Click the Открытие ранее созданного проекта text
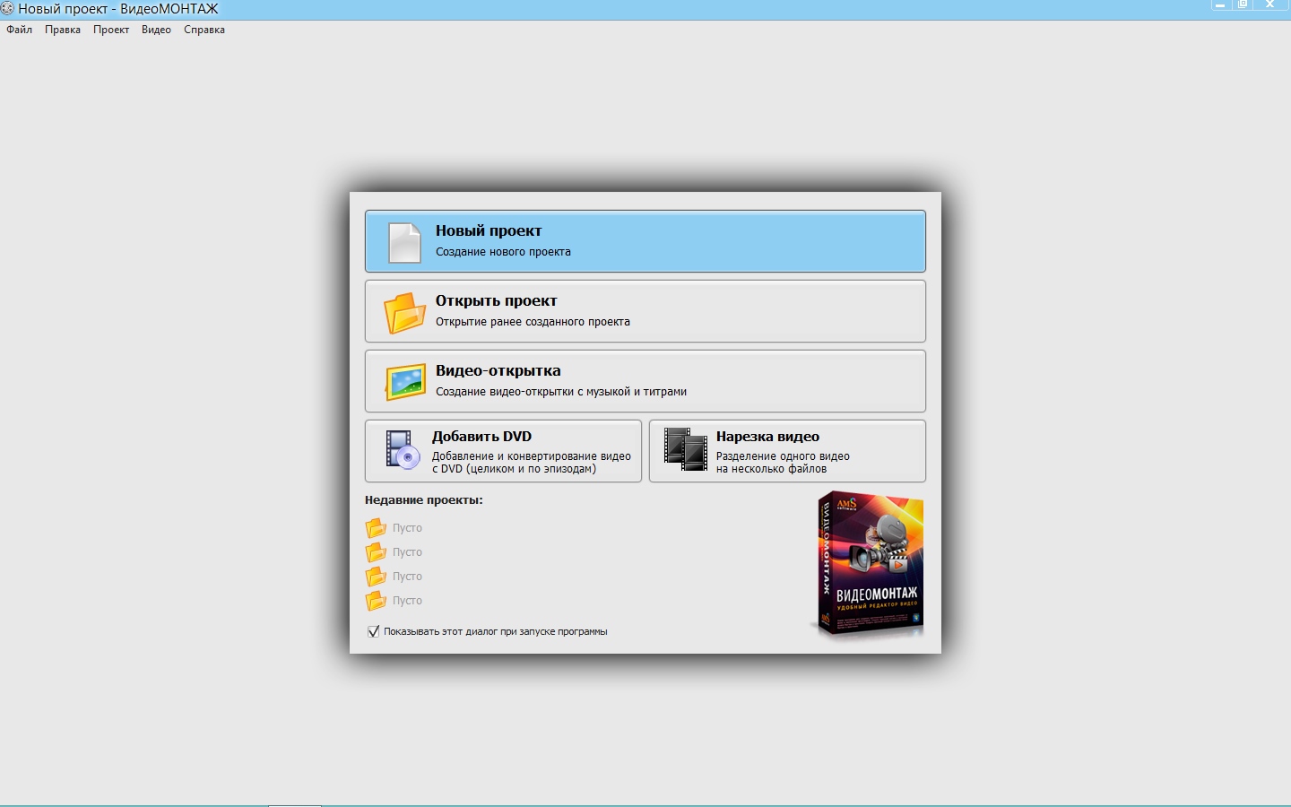Viewport: 1291px width, 807px height. tap(533, 322)
